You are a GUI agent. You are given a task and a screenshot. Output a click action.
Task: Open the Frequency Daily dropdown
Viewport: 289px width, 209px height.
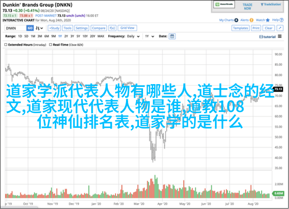(133, 36)
